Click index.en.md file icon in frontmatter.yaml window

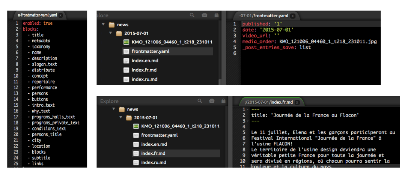(x=126, y=61)
